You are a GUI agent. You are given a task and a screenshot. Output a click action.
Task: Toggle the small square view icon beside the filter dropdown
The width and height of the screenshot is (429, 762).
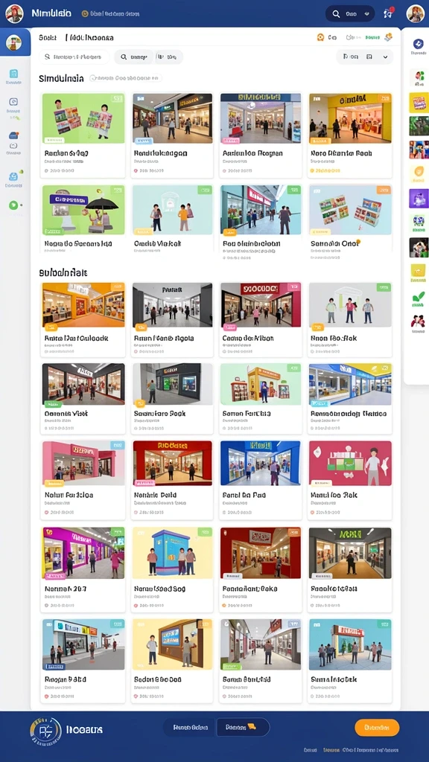(x=369, y=57)
